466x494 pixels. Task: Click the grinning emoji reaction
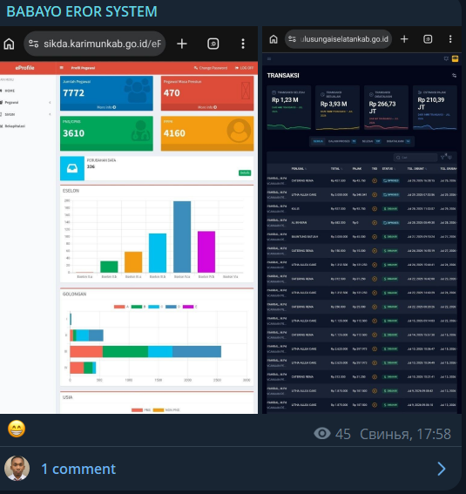click(17, 429)
